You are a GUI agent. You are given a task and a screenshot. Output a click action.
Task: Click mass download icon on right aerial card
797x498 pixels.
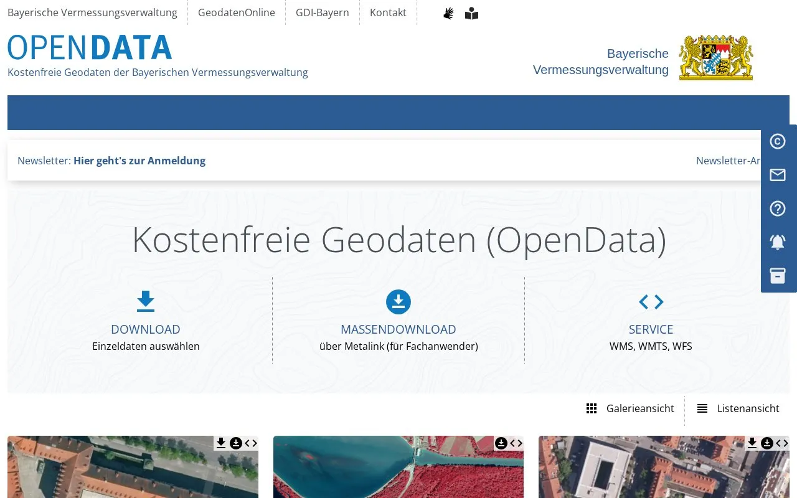pos(767,443)
